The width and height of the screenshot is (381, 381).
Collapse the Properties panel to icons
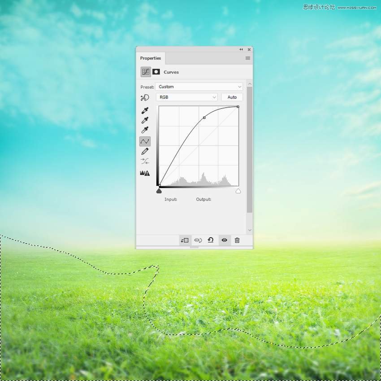coord(241,49)
